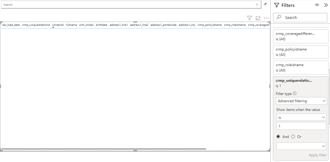Sort by crmp_policyidname column header
This screenshot has width=330, height=162.
point(210,25)
